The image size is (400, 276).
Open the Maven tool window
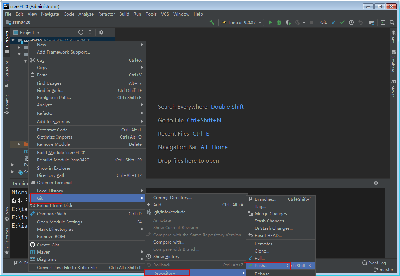393,88
